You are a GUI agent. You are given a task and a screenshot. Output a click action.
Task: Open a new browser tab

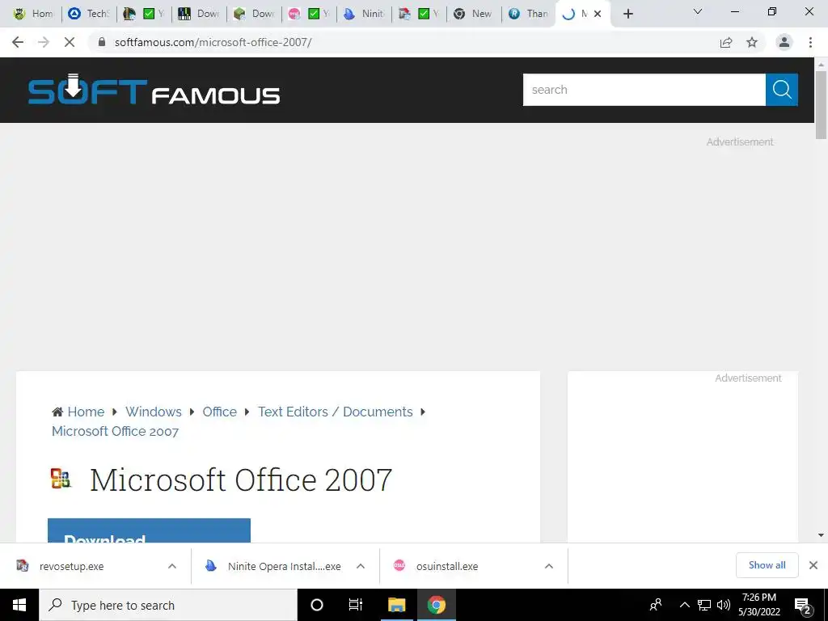click(627, 14)
